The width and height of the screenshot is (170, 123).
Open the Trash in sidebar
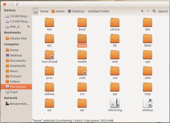12,92
